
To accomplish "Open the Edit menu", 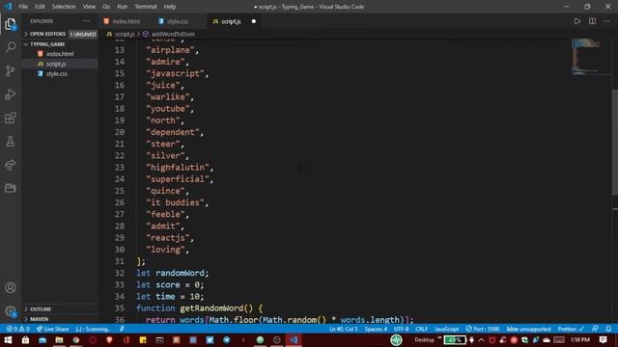I will pyautogui.click(x=40, y=7).
